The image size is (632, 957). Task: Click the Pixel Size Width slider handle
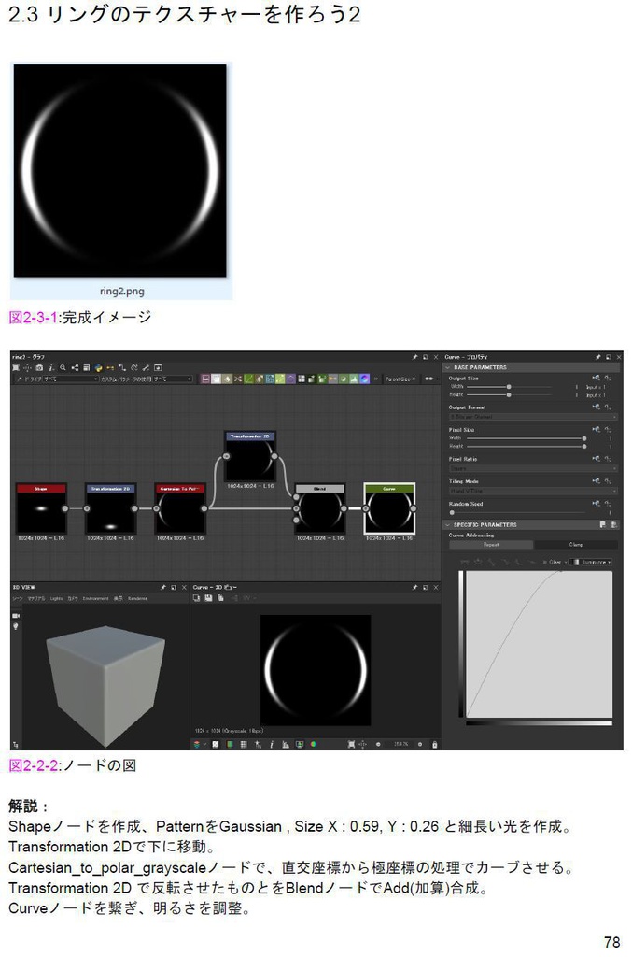coord(584,438)
